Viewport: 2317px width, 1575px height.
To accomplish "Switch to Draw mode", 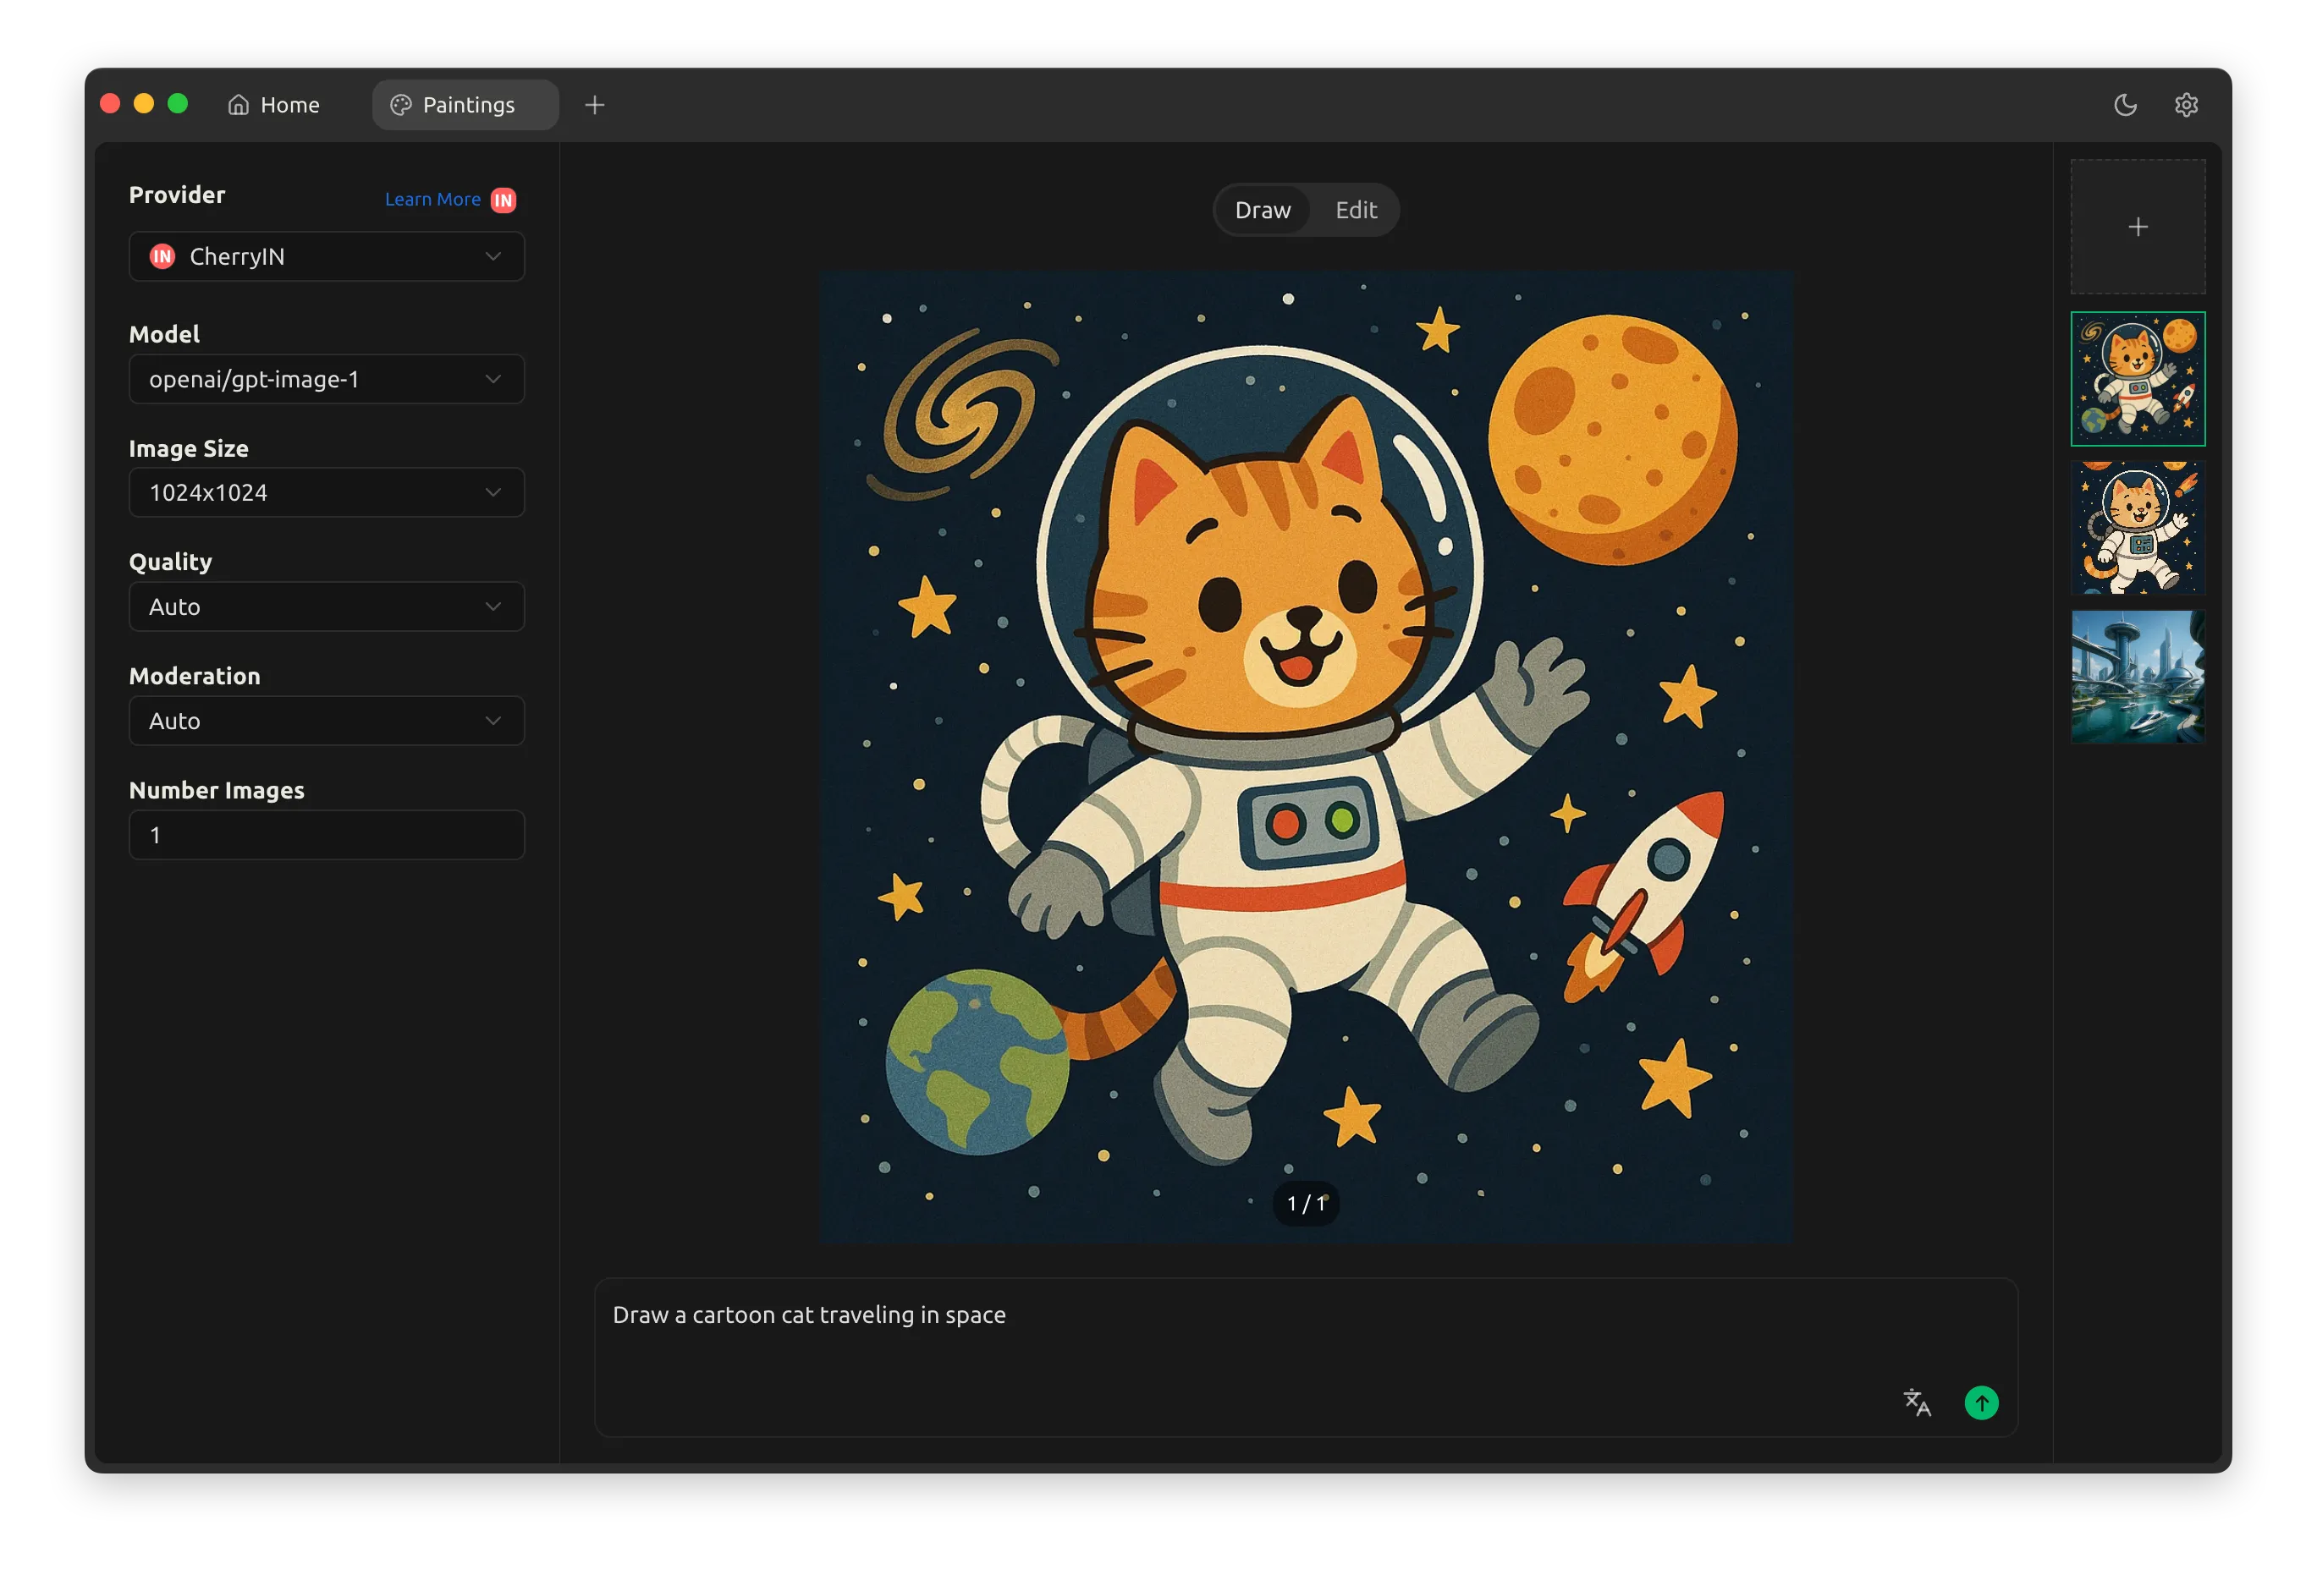I will pyautogui.click(x=1263, y=211).
